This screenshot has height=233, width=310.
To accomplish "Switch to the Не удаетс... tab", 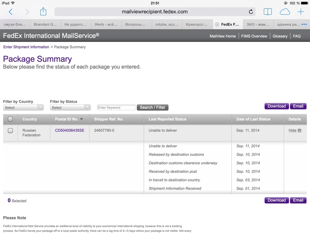I will (76, 24).
